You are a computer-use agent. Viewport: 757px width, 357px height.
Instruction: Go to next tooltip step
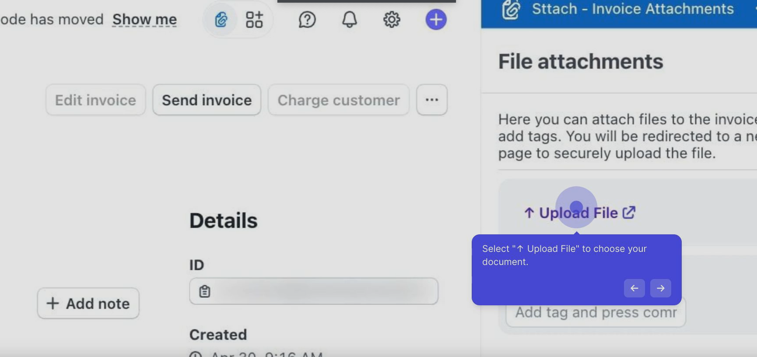click(660, 288)
